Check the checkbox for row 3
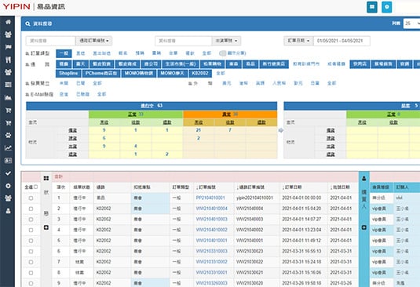420x287 pixels. click(31, 220)
